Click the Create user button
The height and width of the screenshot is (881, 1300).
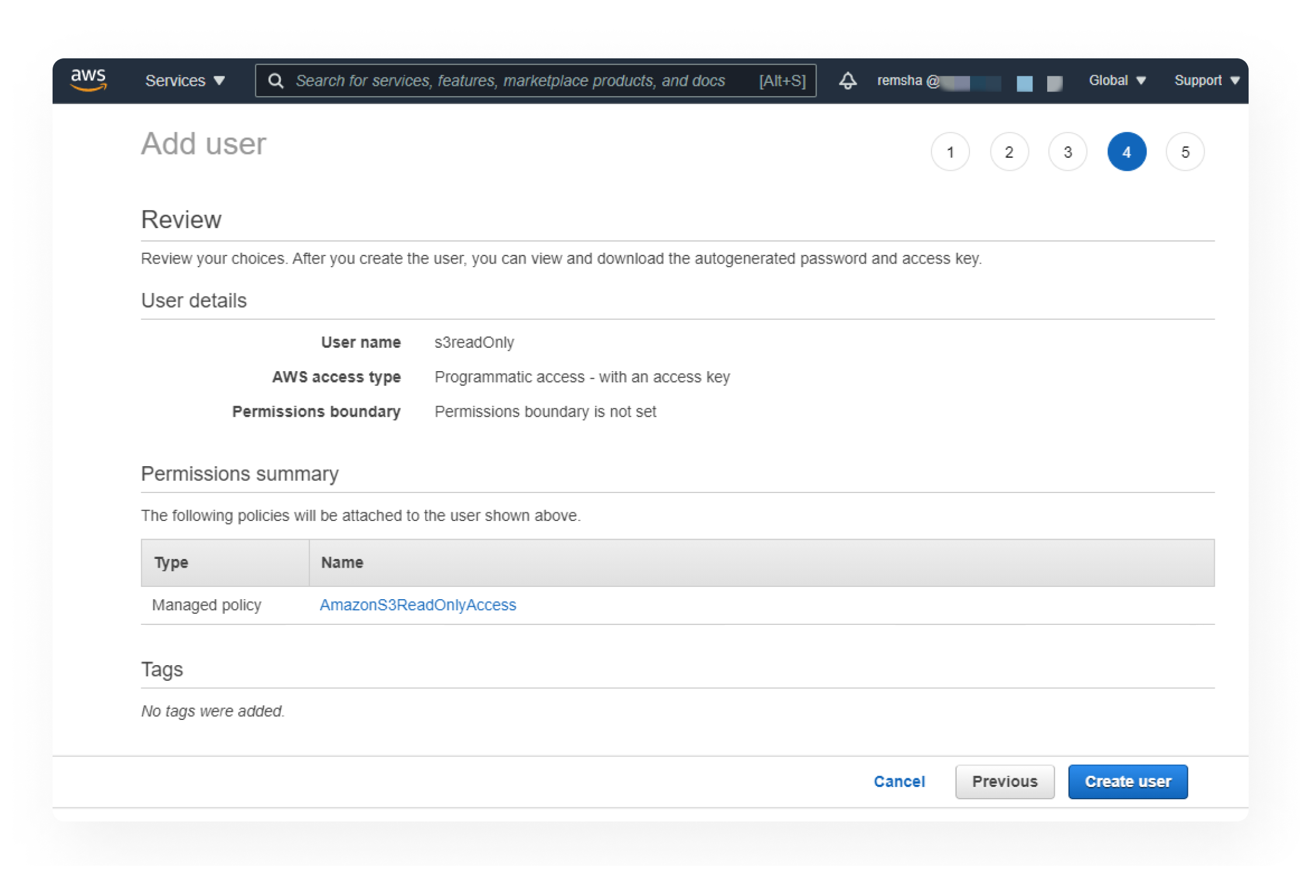tap(1128, 781)
